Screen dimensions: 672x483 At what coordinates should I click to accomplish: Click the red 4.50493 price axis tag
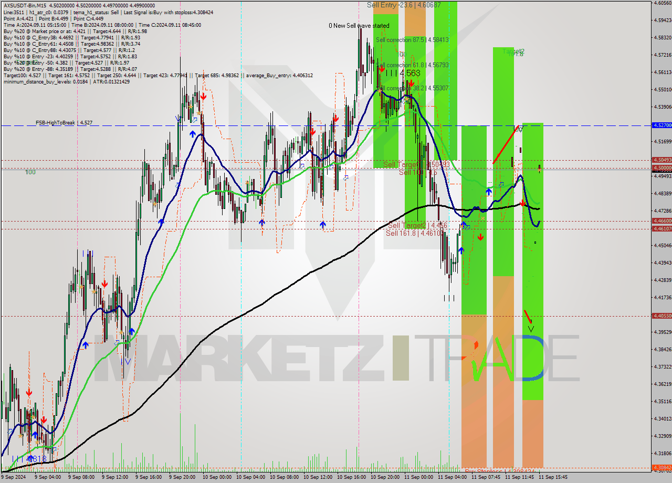coord(661,160)
